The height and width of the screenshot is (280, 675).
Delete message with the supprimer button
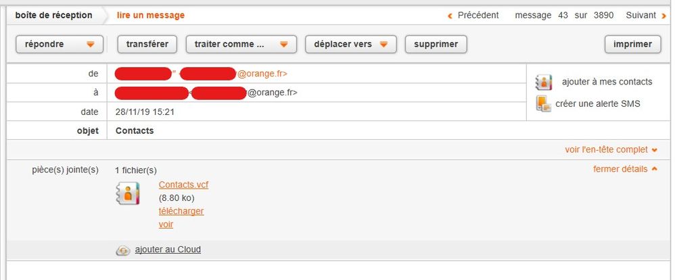click(436, 45)
